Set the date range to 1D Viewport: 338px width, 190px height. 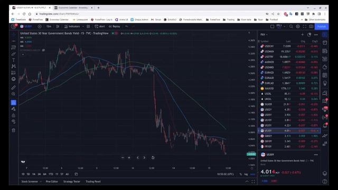[x=23, y=174]
